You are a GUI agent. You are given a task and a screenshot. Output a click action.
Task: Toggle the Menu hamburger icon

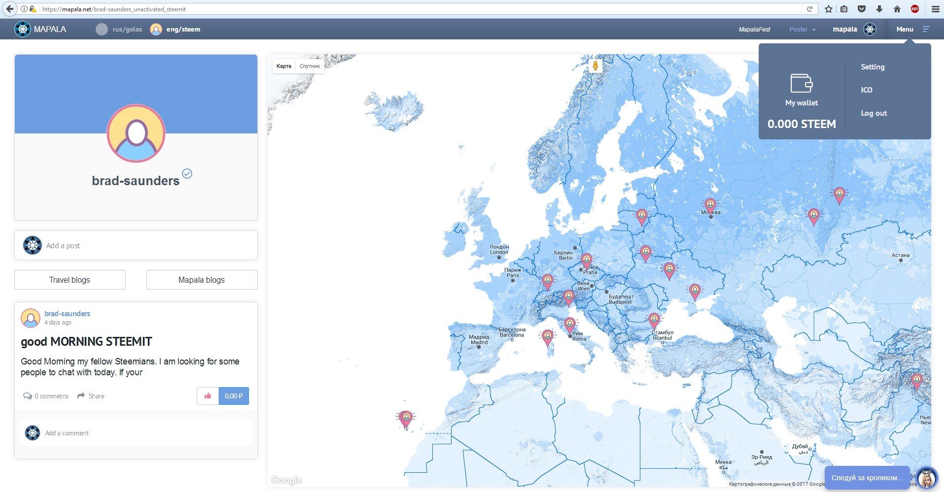(926, 29)
